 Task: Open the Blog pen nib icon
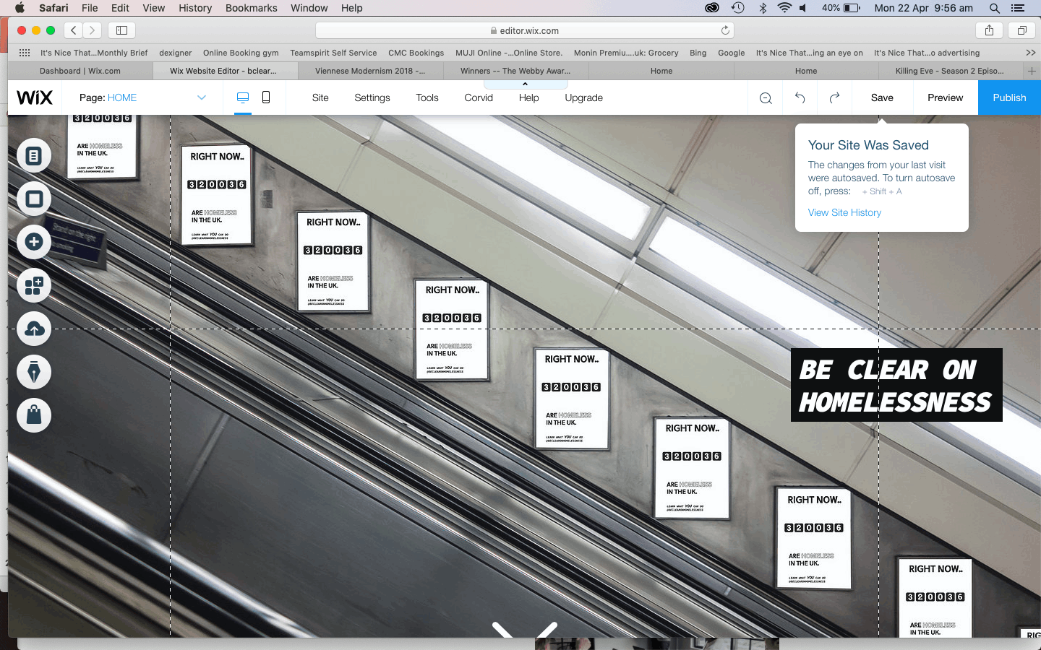(34, 372)
